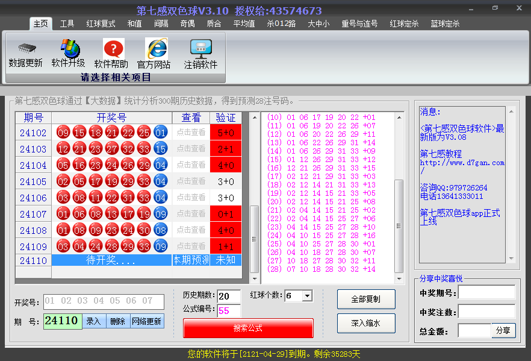Open the 蓝球定杀 tab
The height and width of the screenshot is (361, 531).
[x=445, y=24]
